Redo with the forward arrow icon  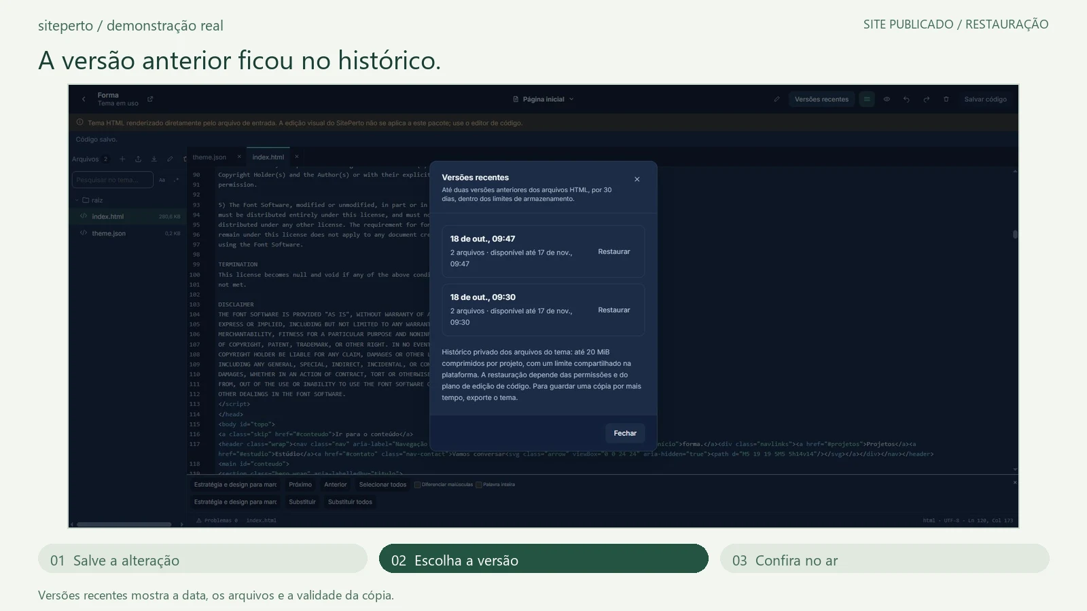(x=926, y=99)
